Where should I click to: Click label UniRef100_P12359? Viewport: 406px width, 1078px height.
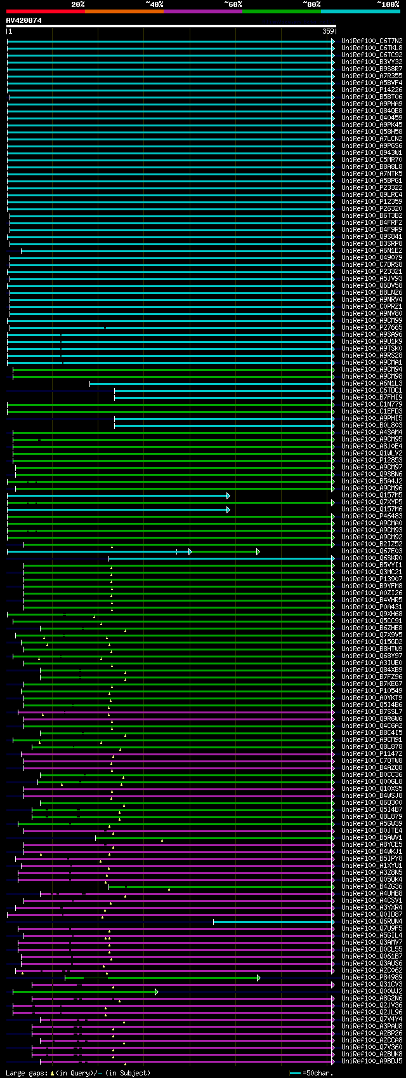point(372,201)
